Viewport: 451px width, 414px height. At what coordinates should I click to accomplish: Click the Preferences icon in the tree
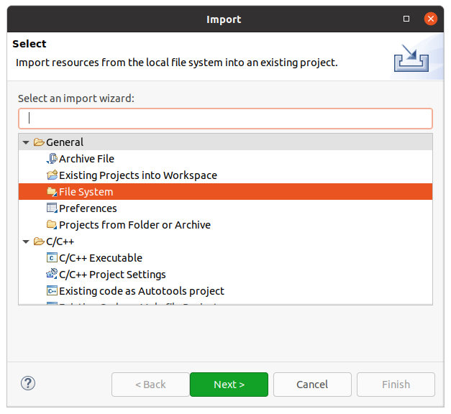pos(52,208)
